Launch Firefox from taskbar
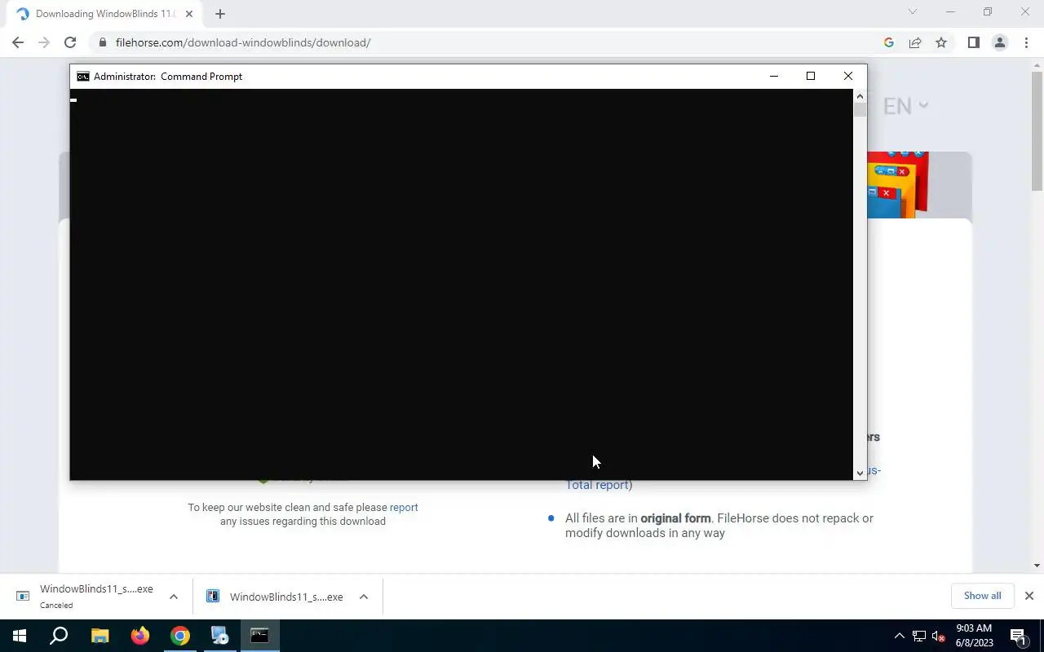The width and height of the screenshot is (1044, 652). click(x=139, y=636)
